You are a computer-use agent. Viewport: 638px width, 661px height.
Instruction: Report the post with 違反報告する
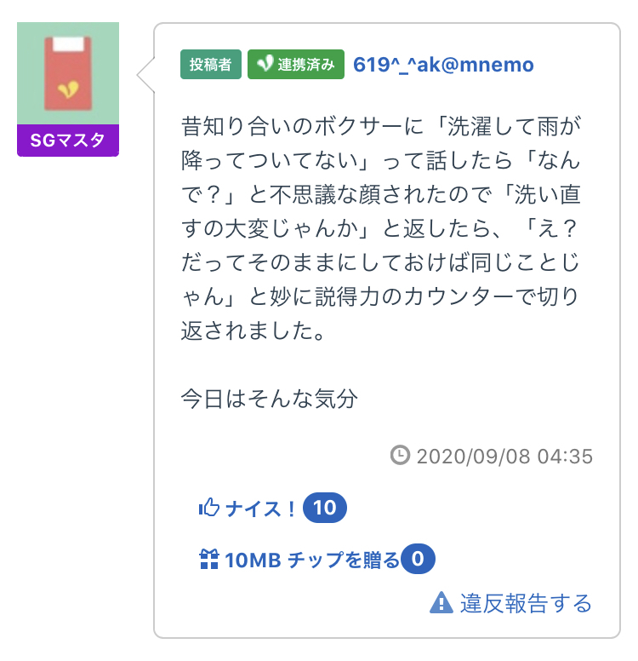[526, 603]
